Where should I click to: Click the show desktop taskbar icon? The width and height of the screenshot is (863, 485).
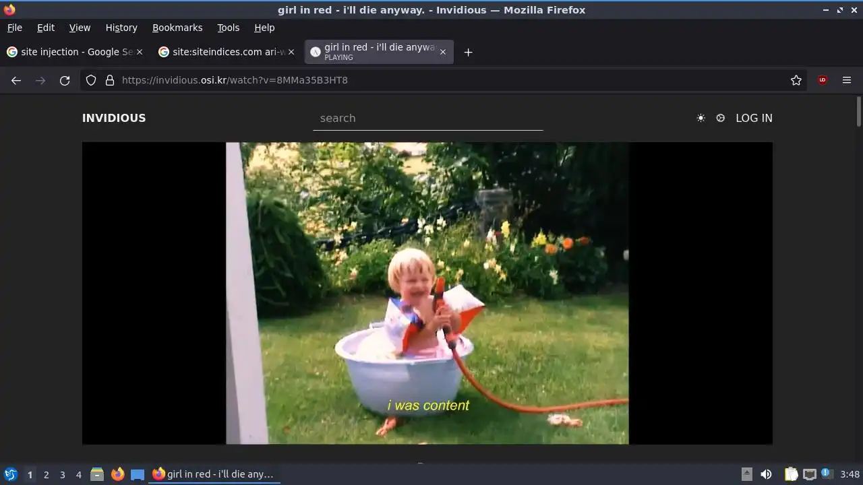(138, 474)
